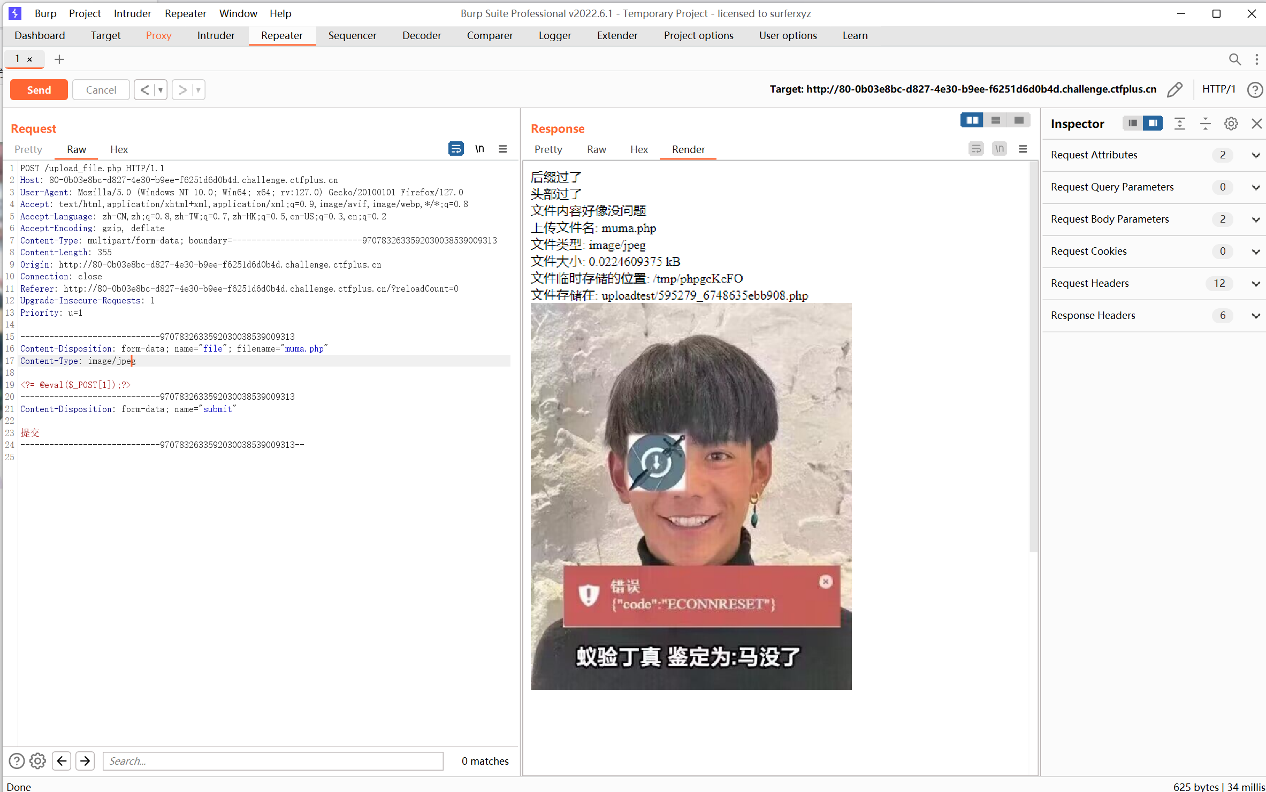Expand Request Body Parameters section

[x=1154, y=219]
